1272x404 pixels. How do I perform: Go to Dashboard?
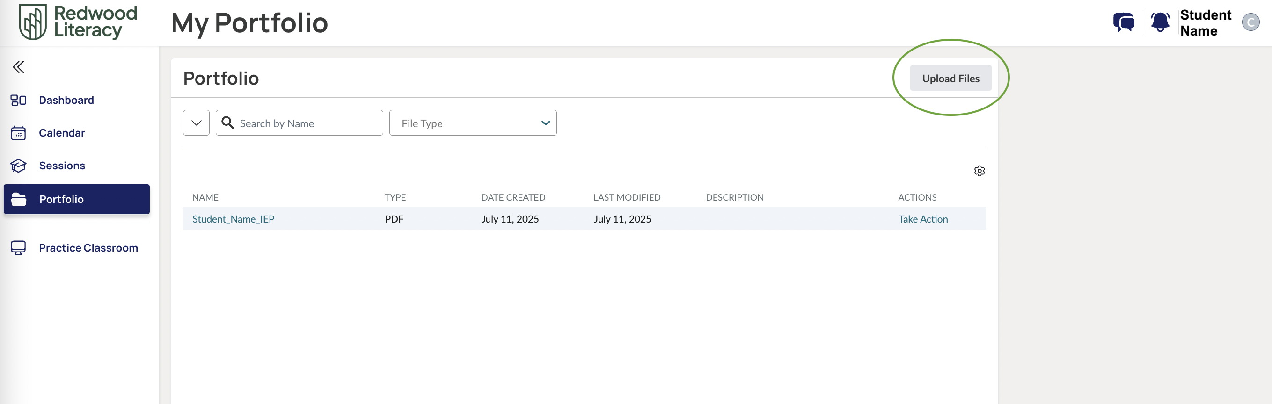(x=66, y=100)
